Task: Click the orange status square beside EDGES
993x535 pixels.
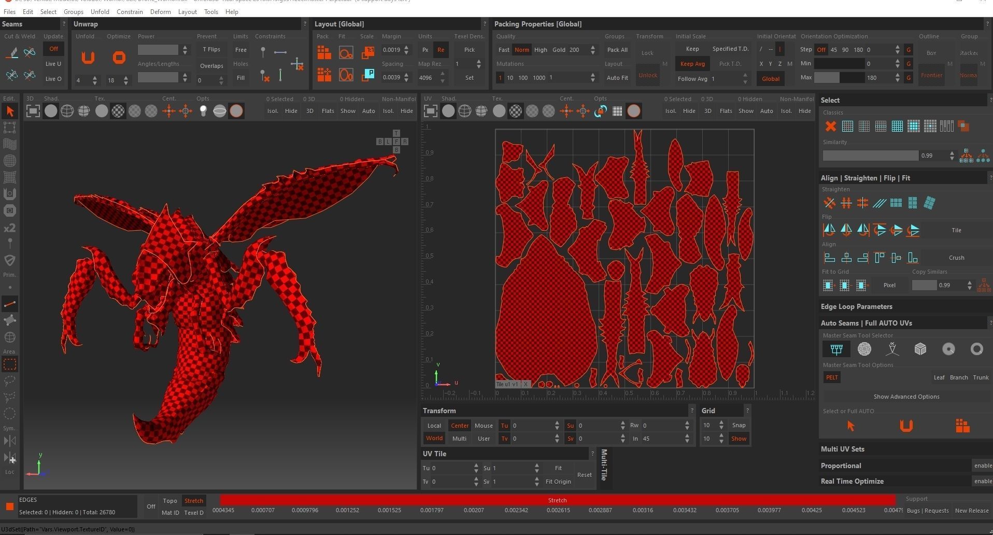Action: coord(9,506)
